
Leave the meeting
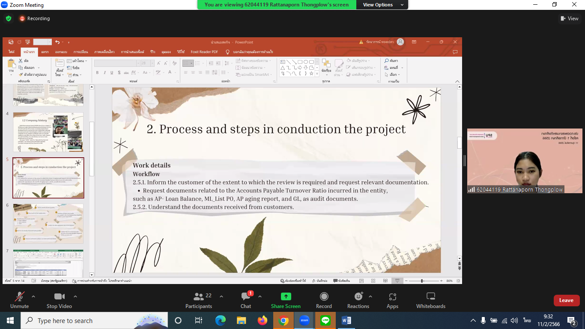(566, 300)
